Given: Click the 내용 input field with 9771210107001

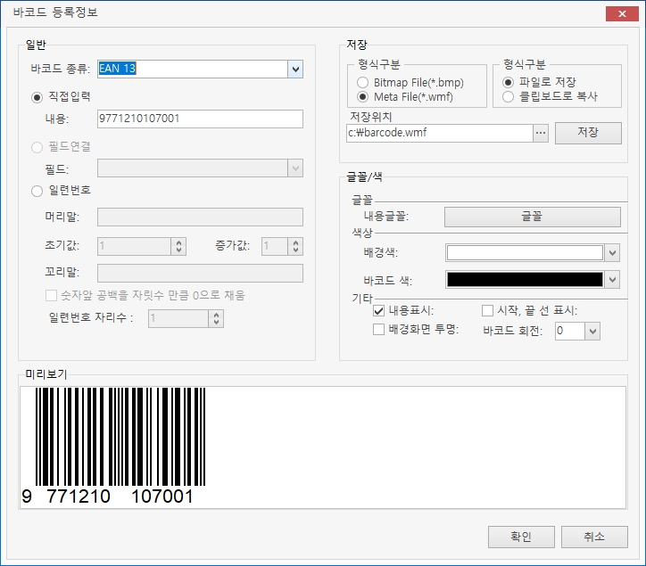Looking at the screenshot, I should coord(200,119).
